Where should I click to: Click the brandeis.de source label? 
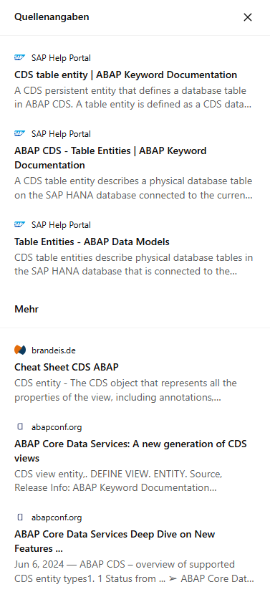click(54, 350)
